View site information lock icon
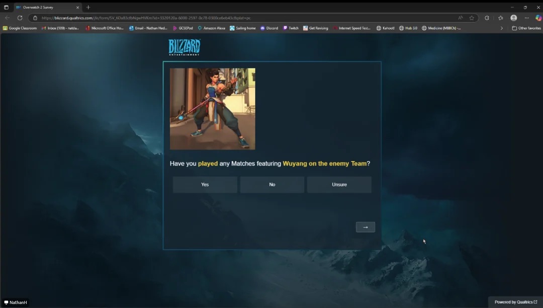Screen dimensions: 543x308 pyautogui.click(x=35, y=18)
